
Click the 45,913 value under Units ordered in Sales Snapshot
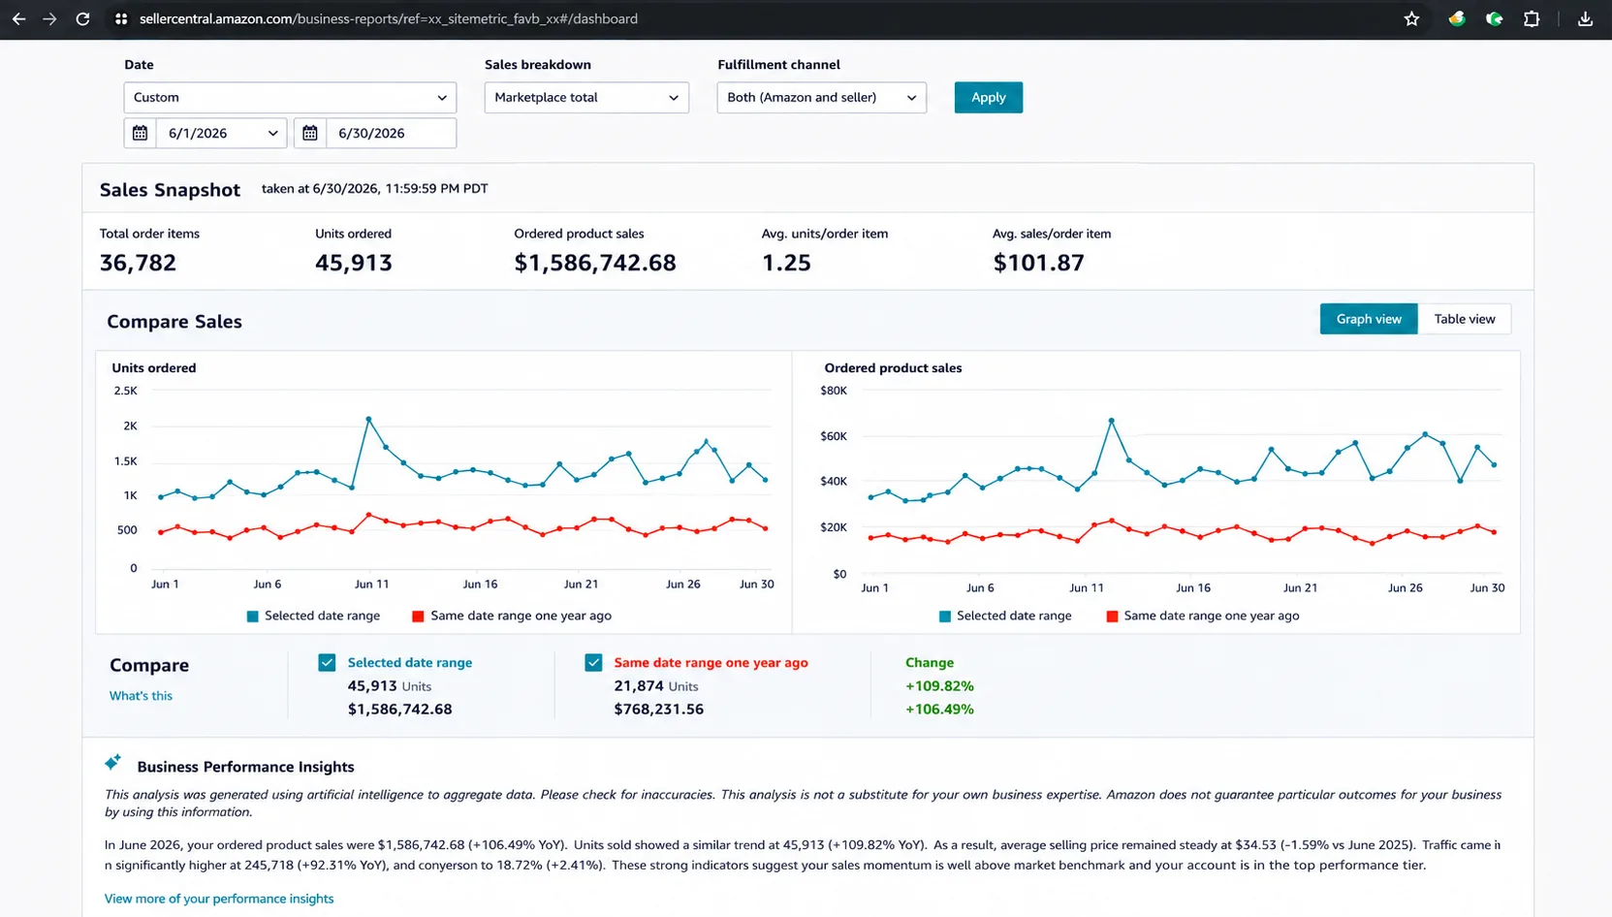tap(354, 263)
